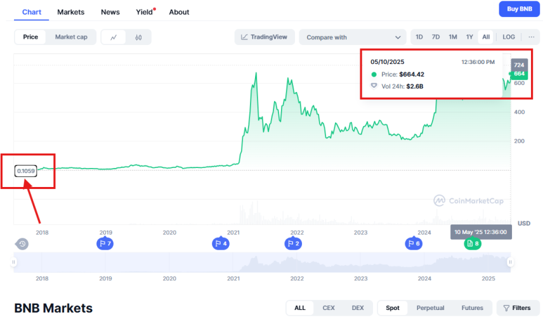Viewport: 543px width, 317px height.
Task: Open the Markets tab
Action: pos(70,12)
